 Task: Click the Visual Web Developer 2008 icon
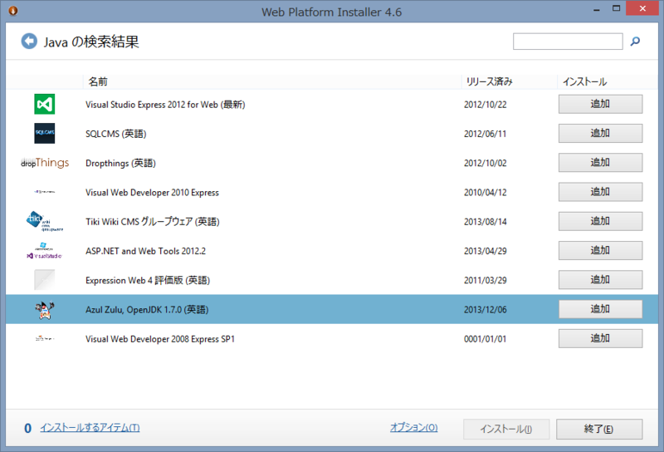pos(45,338)
